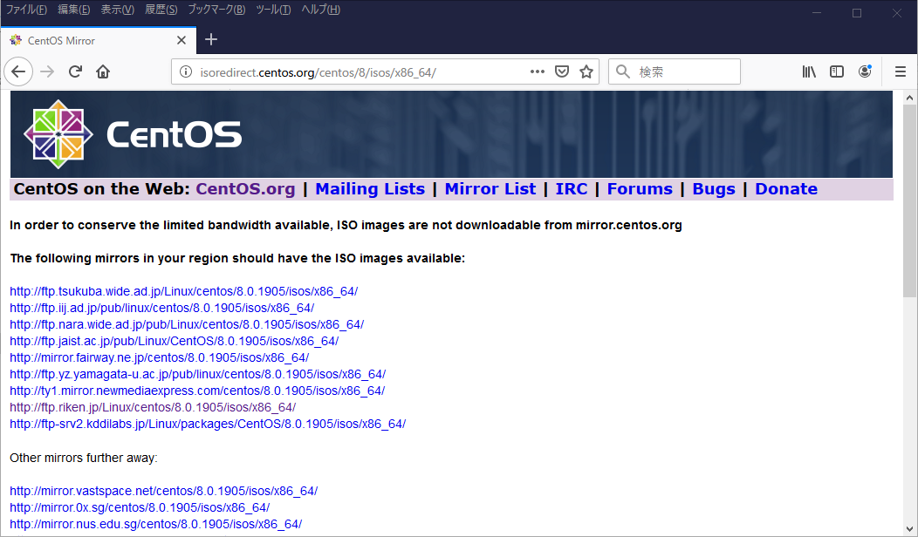
Task: Toggle the sidebar view icon
Action: click(837, 72)
